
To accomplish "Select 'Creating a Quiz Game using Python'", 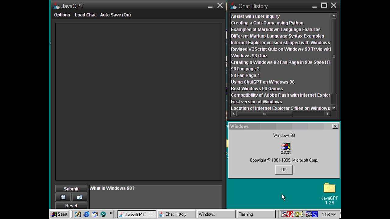I will click(x=281, y=23).
